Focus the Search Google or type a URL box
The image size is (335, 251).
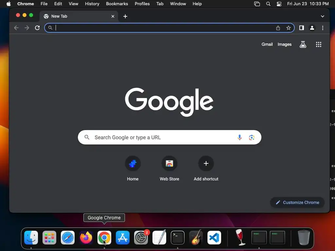(169, 137)
